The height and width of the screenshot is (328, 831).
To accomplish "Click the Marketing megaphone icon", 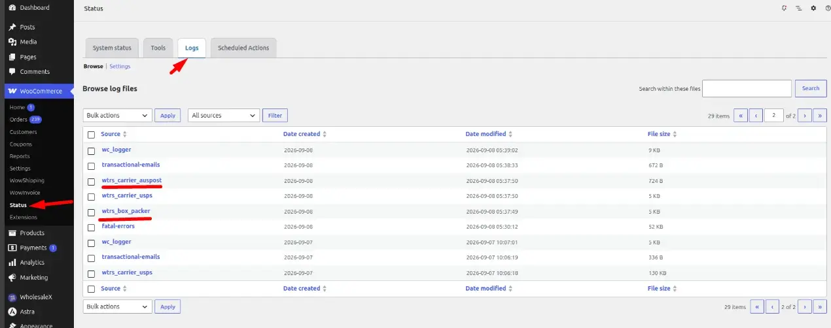I will coord(12,278).
